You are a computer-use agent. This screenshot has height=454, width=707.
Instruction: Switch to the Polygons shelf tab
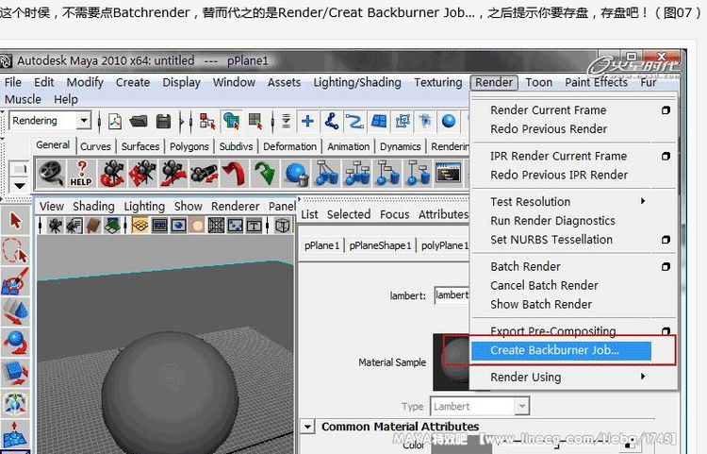tap(189, 146)
